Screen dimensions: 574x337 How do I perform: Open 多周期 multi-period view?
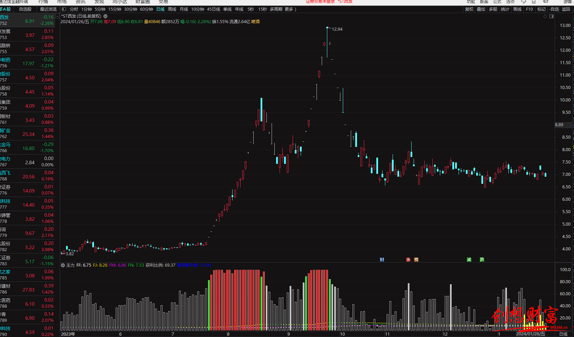(x=276, y=9)
